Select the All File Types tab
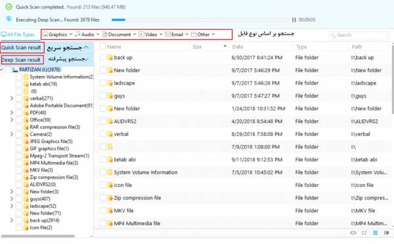394x244 pixels. (18, 34)
